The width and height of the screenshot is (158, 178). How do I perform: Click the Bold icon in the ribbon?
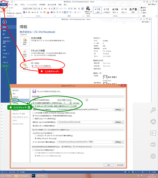pyautogui.click(x=24, y=12)
